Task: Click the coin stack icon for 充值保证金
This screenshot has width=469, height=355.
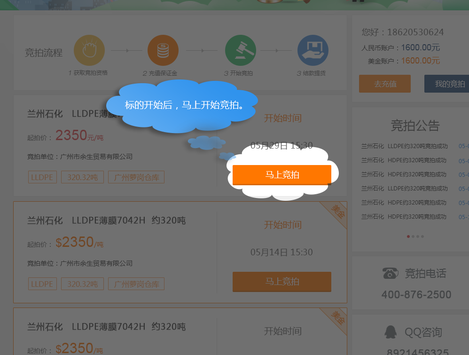Action: pos(163,50)
